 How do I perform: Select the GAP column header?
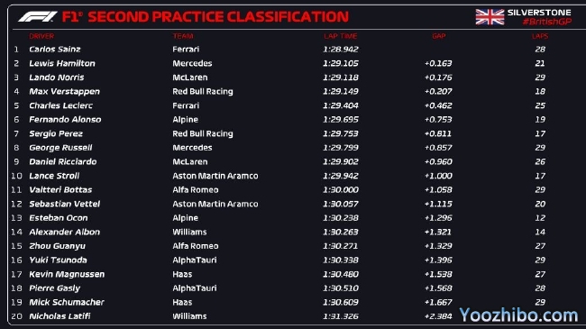[439, 36]
